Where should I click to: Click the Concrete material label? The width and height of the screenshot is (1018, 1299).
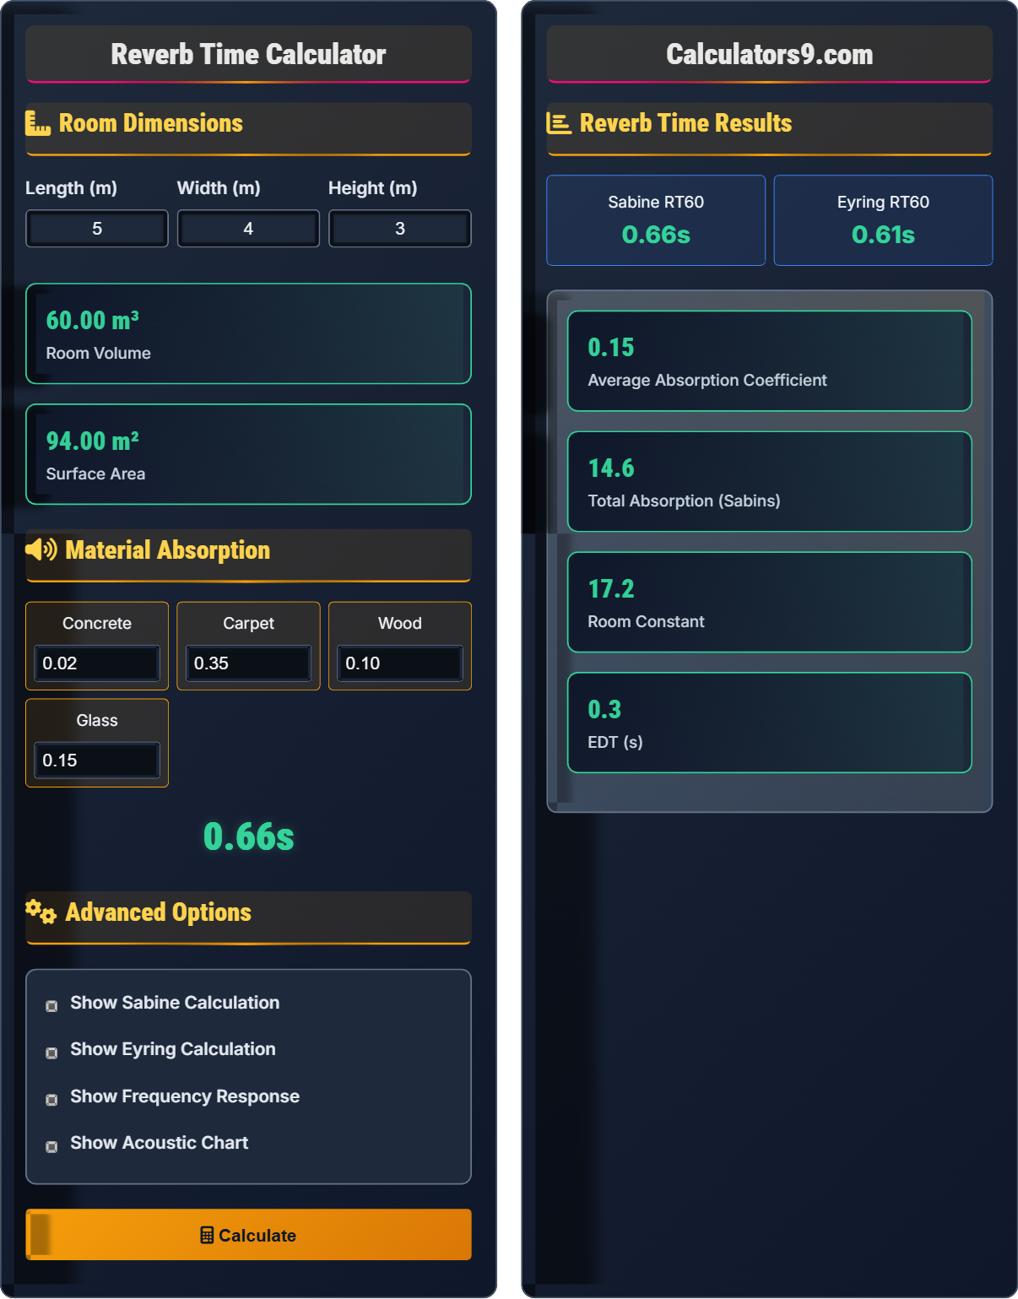97,624
